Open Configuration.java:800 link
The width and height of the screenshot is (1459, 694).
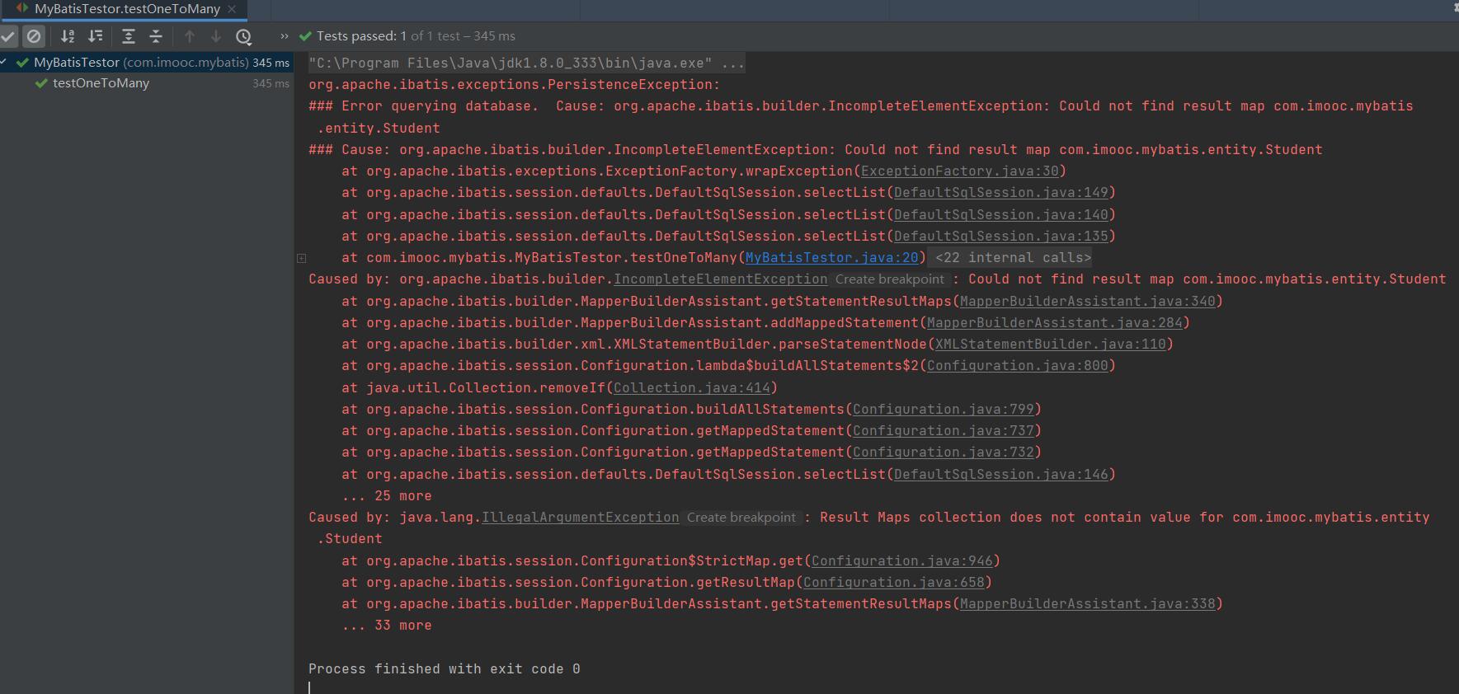(1017, 366)
